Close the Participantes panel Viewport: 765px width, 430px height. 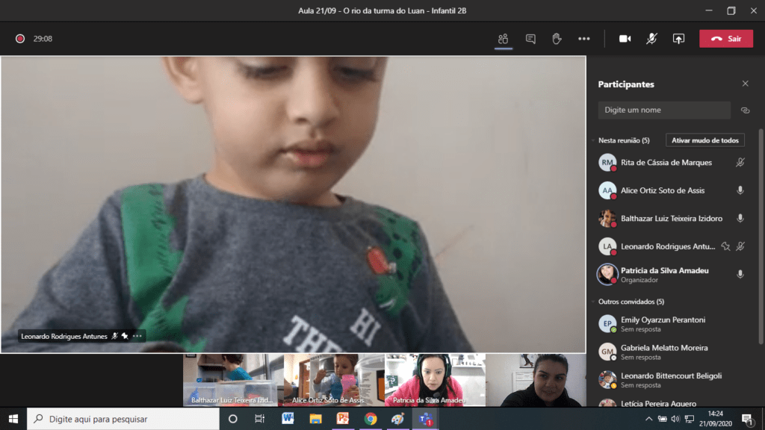pos(745,84)
